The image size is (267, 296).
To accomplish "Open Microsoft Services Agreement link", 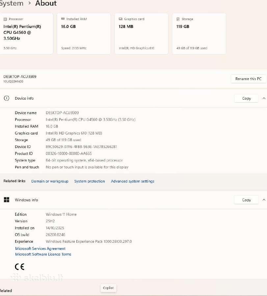I will click(40, 249).
